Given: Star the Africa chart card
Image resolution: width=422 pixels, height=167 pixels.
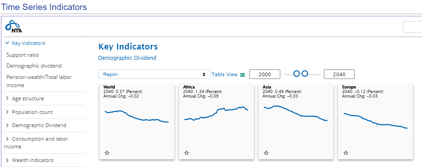Looking at the screenshot, I should click(187, 153).
